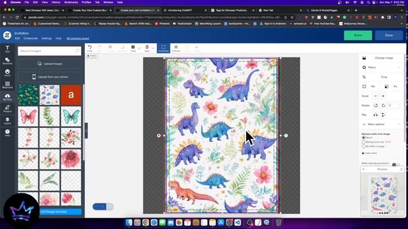
Task: Open the Edit menu in Zazzle header
Action: pyautogui.click(x=17, y=38)
